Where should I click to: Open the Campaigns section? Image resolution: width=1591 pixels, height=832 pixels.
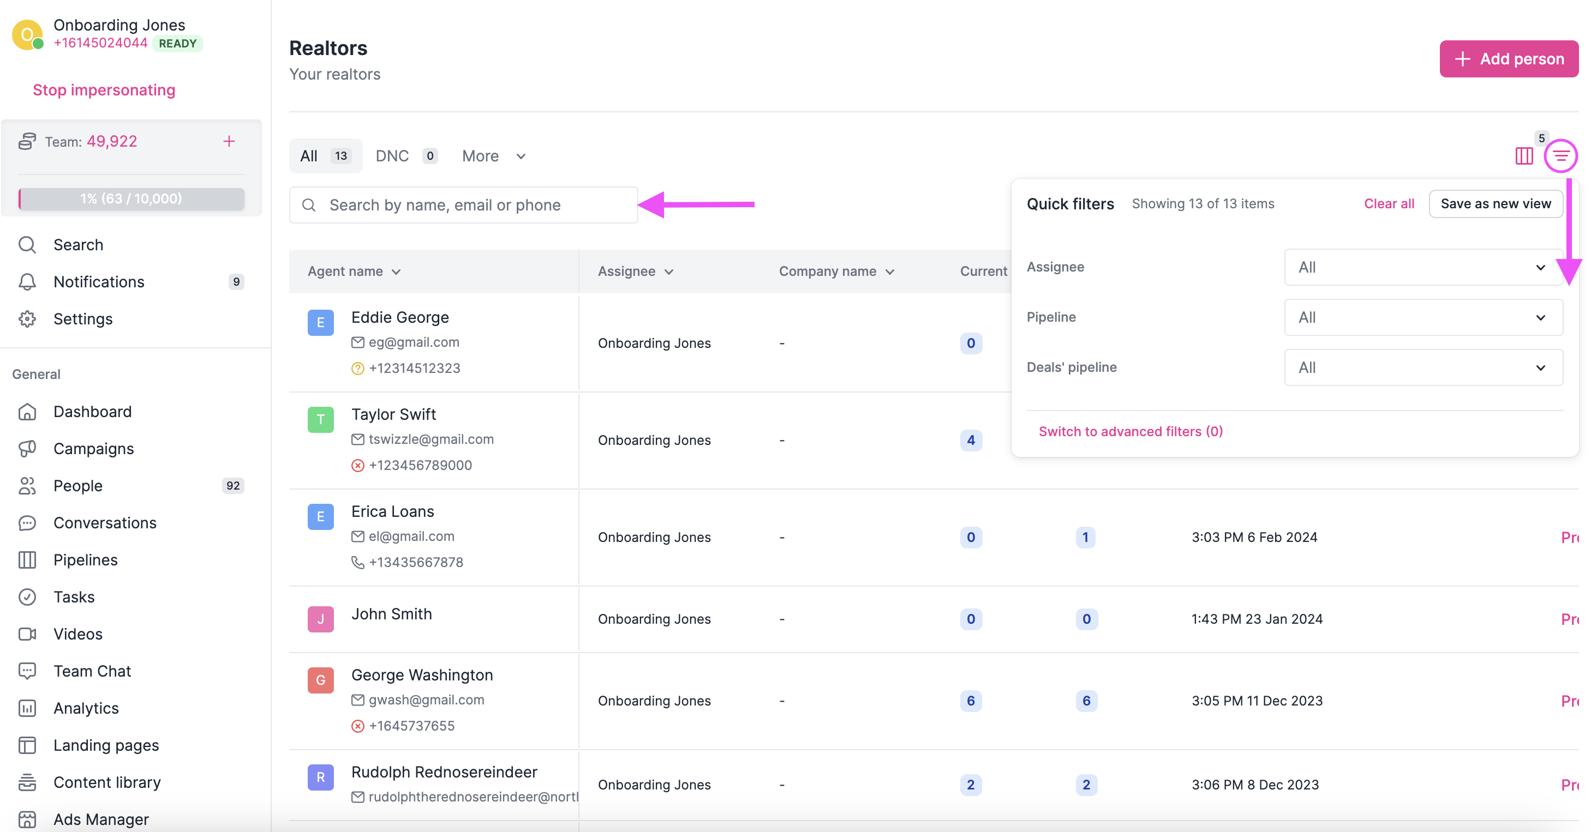(93, 449)
